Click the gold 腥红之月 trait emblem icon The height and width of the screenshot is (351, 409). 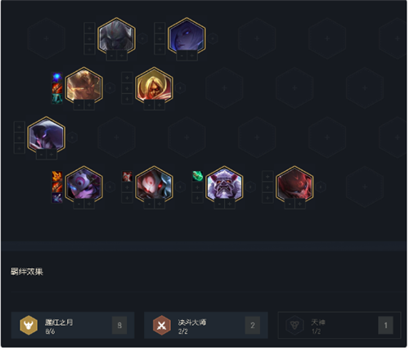pos(29,325)
